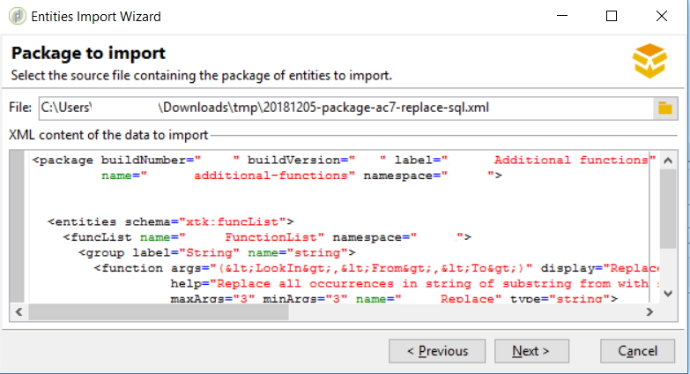Close the Entities Import Wizard window
The height and width of the screenshot is (374, 690).
point(657,17)
